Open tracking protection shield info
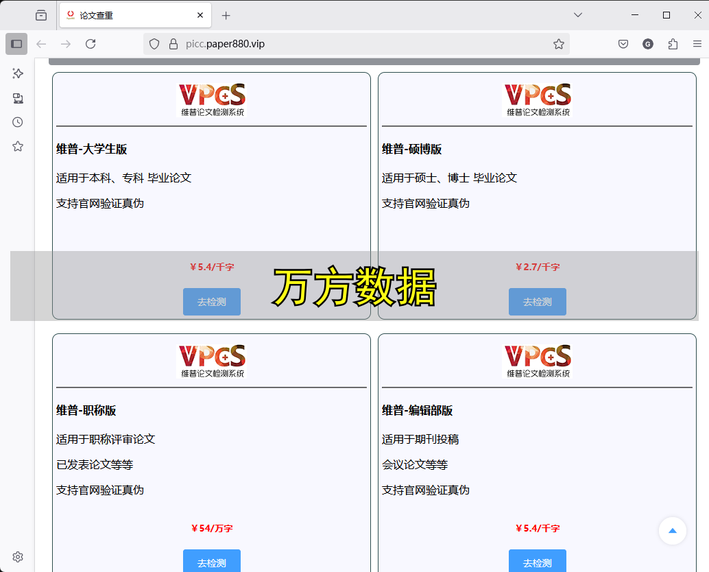This screenshot has width=709, height=572. pos(155,44)
